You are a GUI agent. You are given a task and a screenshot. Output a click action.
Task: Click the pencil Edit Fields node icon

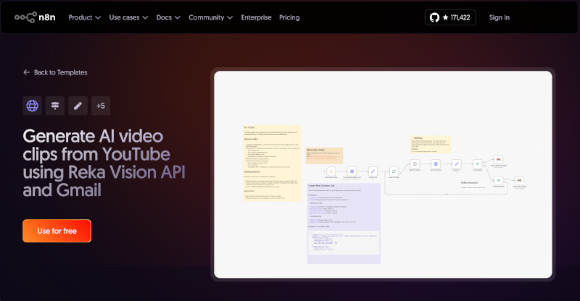(78, 106)
